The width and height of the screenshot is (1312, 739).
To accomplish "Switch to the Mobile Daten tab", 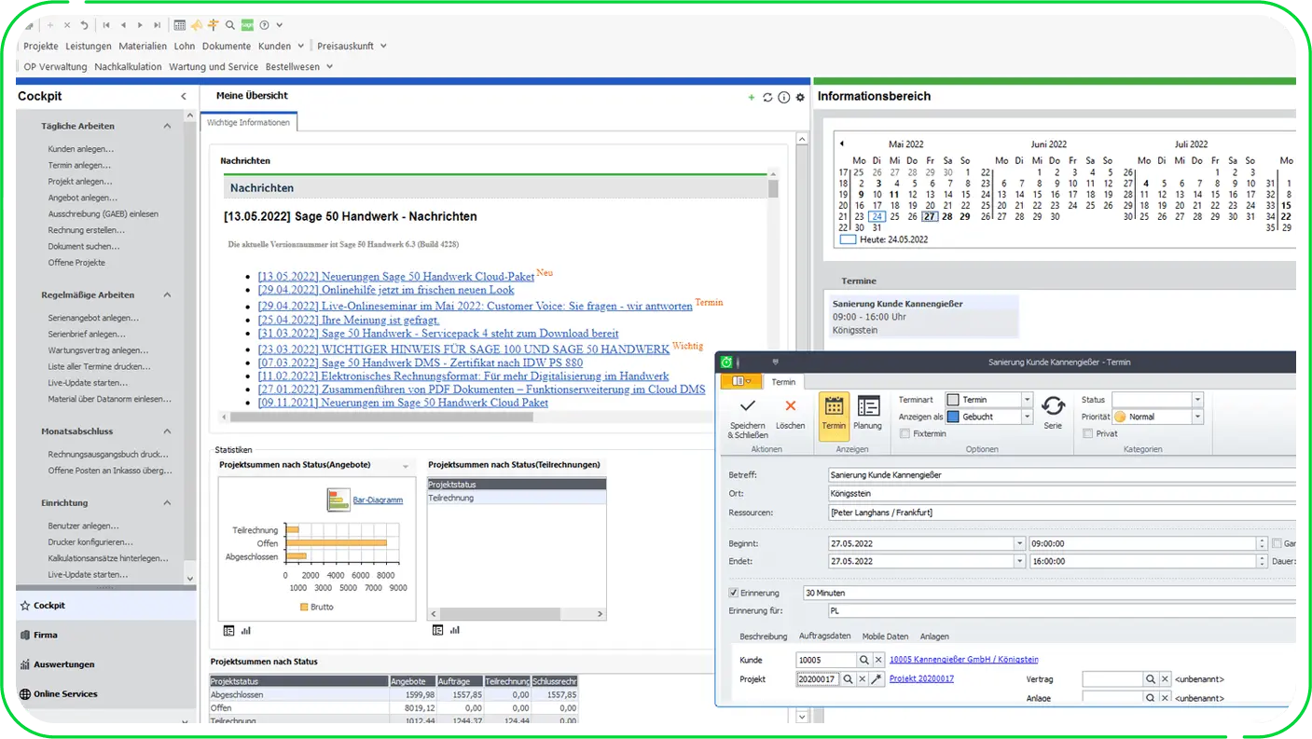I will click(x=885, y=636).
